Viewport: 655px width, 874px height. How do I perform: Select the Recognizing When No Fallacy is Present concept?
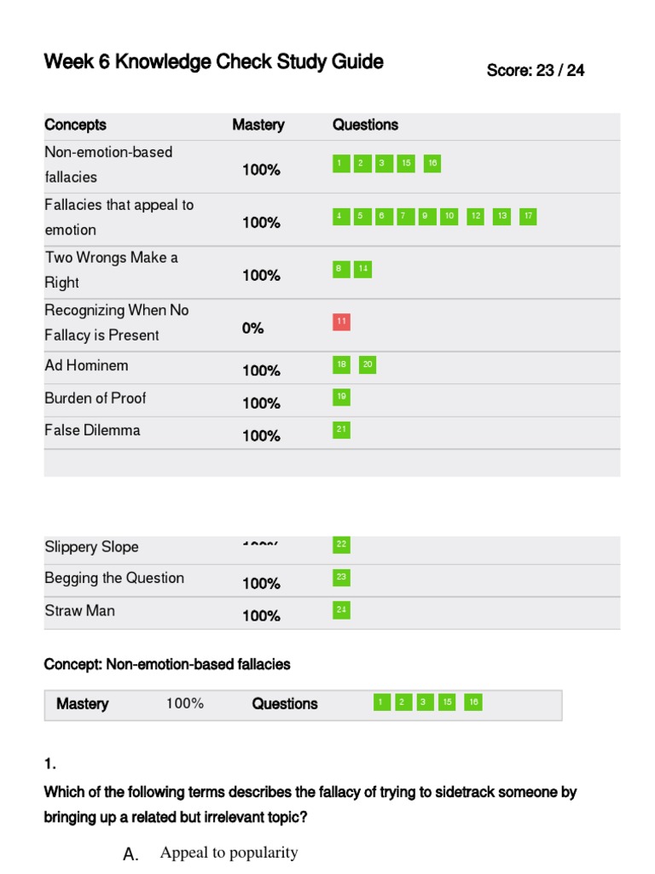116,323
